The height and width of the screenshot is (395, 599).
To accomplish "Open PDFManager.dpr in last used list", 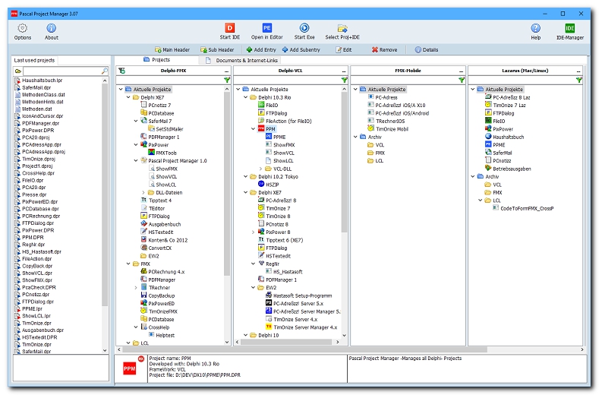I will click(40, 123).
